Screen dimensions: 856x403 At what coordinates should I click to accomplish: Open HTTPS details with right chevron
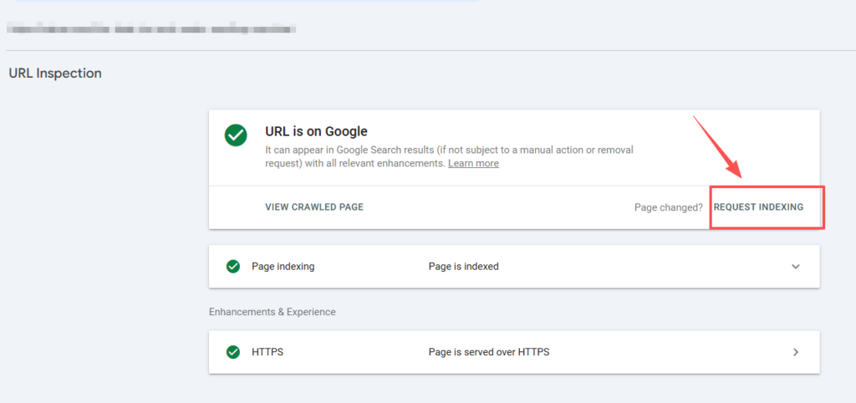pos(795,352)
